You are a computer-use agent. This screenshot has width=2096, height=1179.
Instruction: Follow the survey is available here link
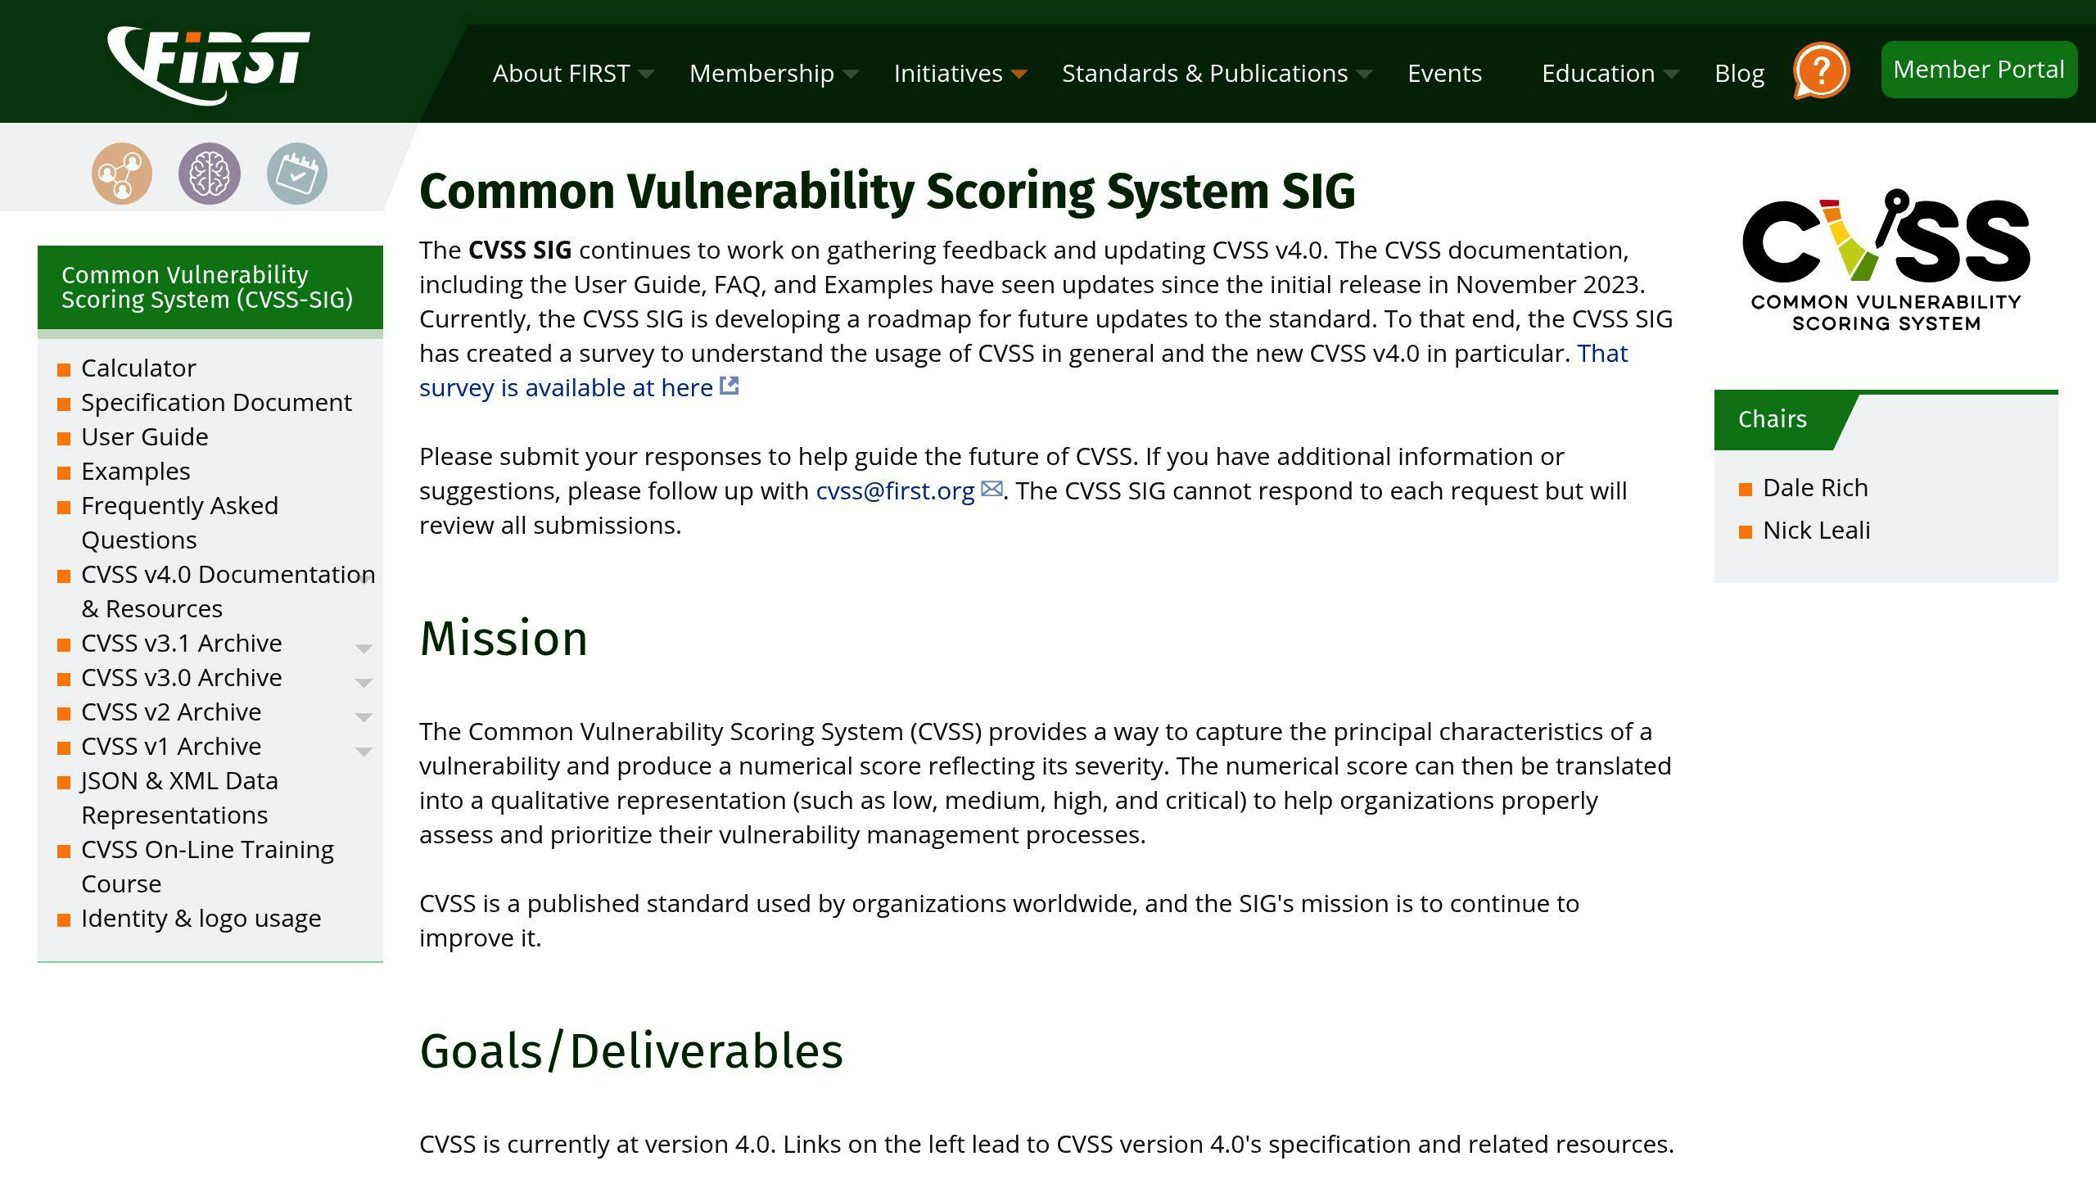point(566,388)
